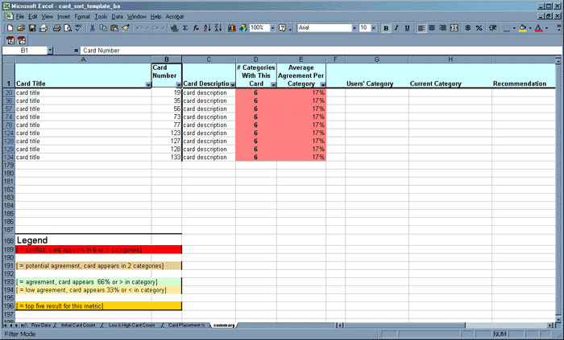564x340 pixels.
Task: Click the Sort Ascending icon
Action: 208,27
